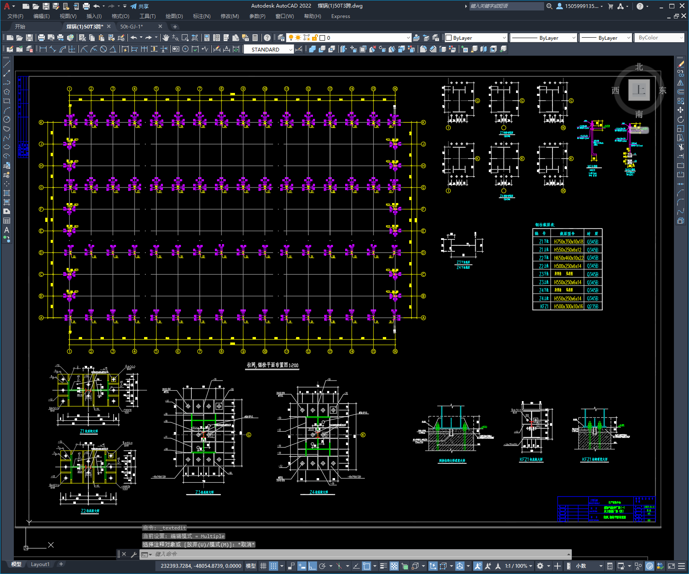Click the keyword search box in title bar
The image size is (689, 574).
click(506, 6)
